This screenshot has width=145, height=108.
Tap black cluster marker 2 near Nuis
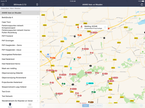coord(104,38)
